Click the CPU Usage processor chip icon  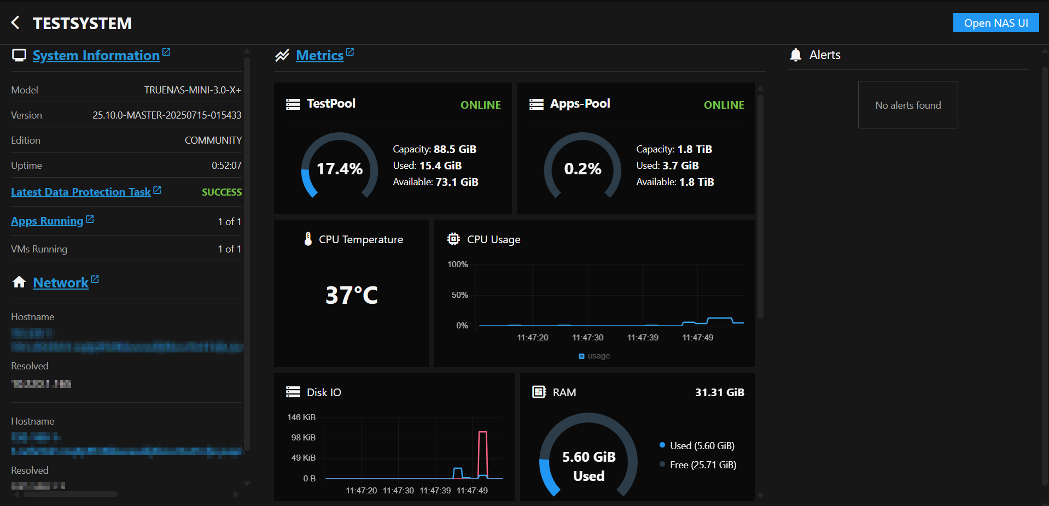453,239
